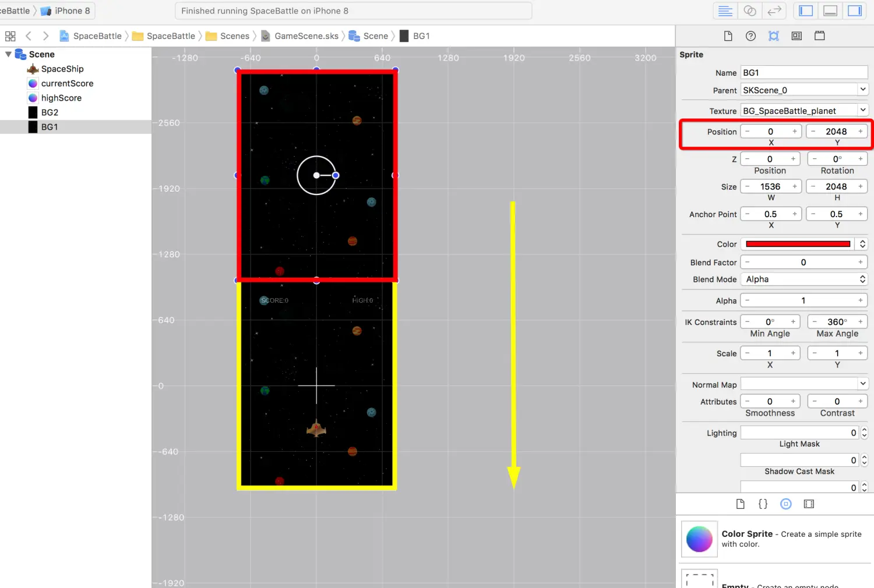Step the Shadow Cast Mask value
The image size is (874, 588).
[864, 460]
